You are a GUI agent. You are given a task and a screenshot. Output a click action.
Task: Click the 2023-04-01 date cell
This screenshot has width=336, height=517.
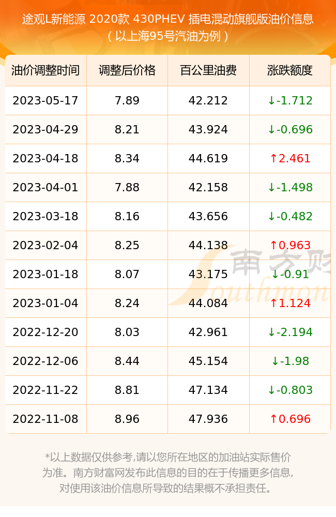point(45,187)
